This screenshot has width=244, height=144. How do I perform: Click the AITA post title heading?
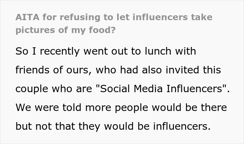[x=113, y=23]
